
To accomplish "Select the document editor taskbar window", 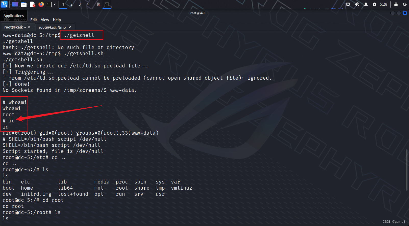I will click(x=98, y=4).
